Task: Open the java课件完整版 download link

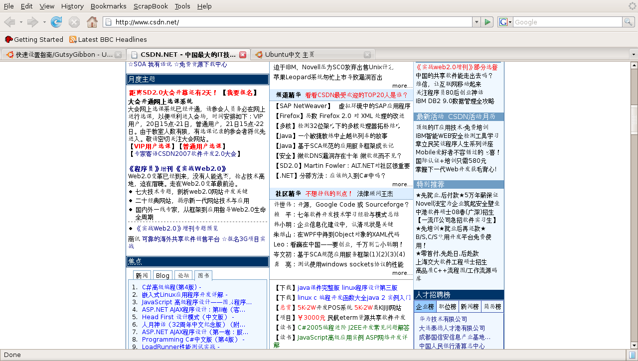Action: click(x=319, y=288)
